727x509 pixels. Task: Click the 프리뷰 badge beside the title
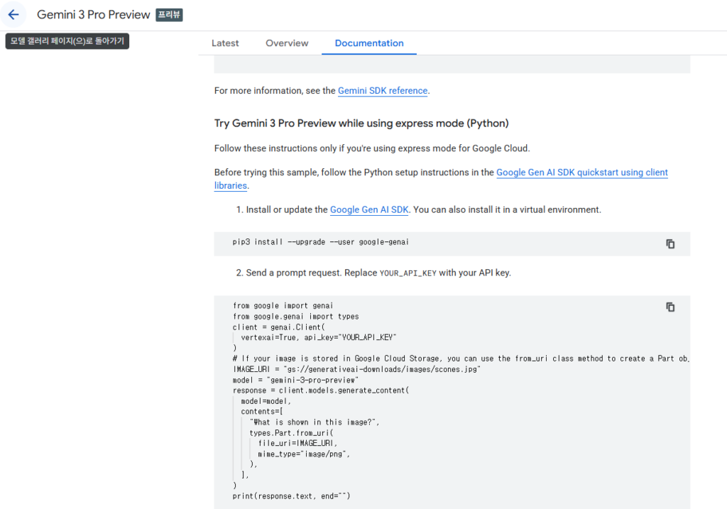pyautogui.click(x=170, y=15)
